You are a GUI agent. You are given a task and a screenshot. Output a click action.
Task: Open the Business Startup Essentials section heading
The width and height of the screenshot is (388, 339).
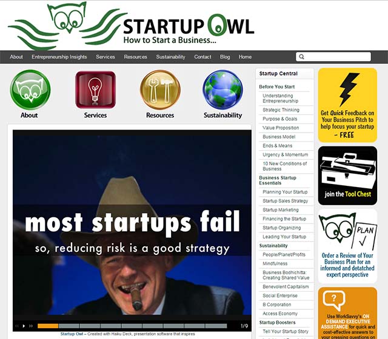pos(278,180)
